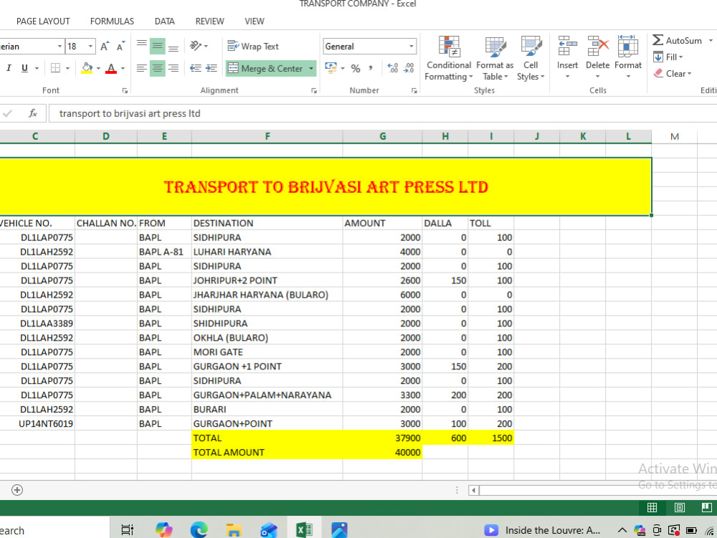Open Font dialog launcher
Image resolution: width=717 pixels, height=538 pixels.
(x=125, y=90)
